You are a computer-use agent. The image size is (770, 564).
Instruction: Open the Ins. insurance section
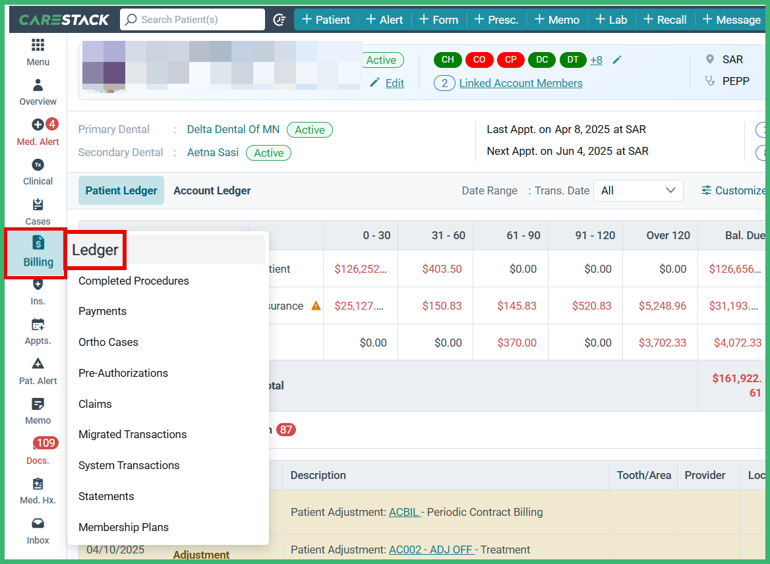pos(38,291)
